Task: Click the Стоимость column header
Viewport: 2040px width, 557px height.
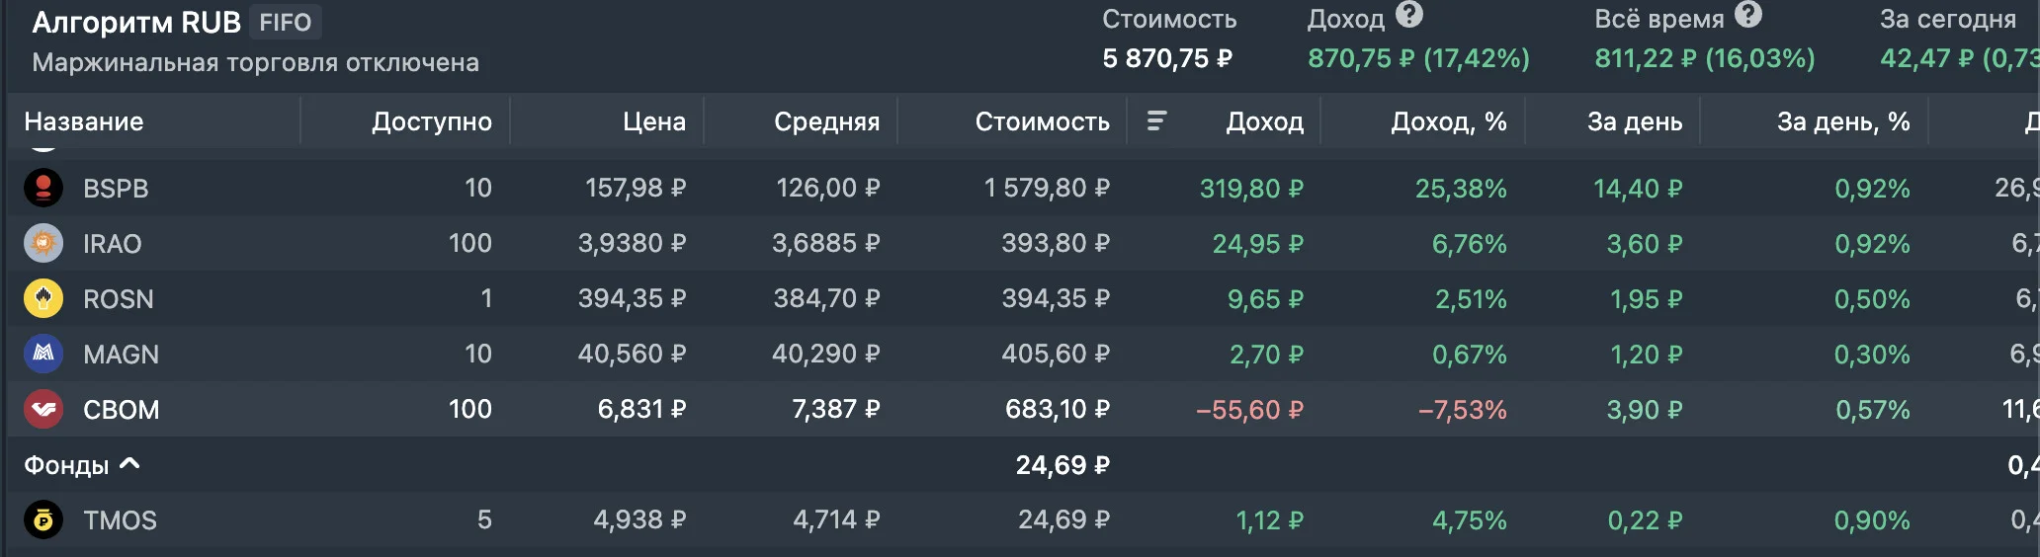Action: pyautogui.click(x=1042, y=121)
